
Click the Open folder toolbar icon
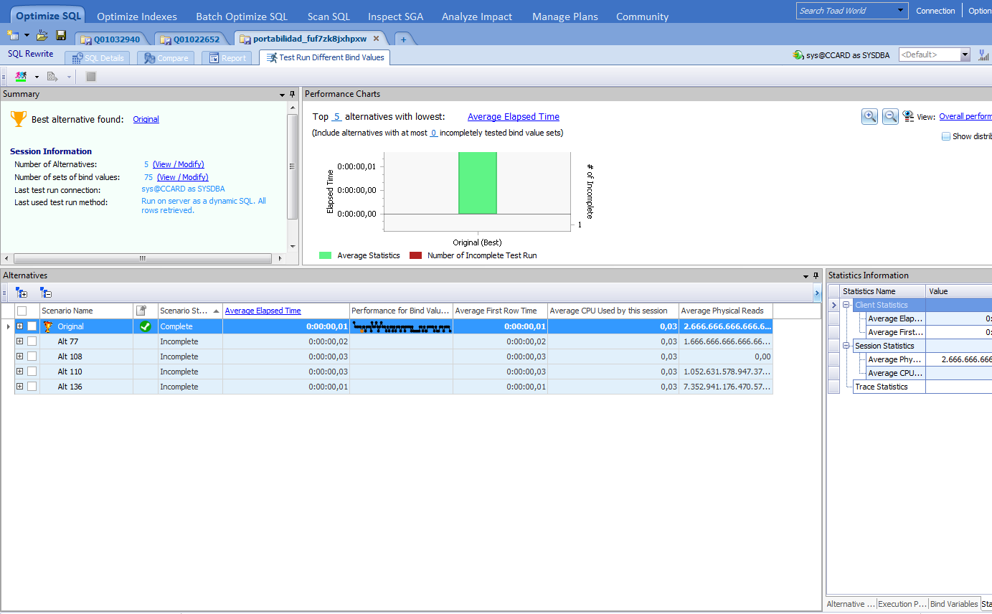(42, 35)
